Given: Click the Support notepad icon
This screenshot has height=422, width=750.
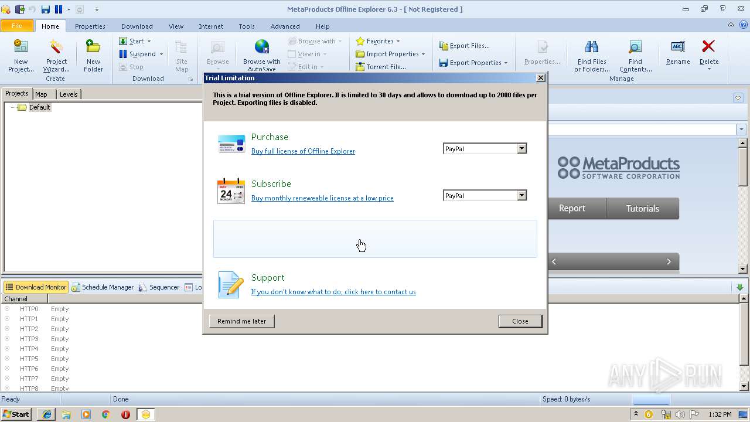Looking at the screenshot, I should point(230,285).
